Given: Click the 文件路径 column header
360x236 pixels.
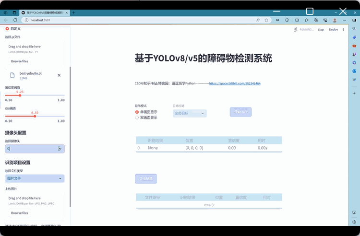Looking at the screenshot, I should (153, 198).
